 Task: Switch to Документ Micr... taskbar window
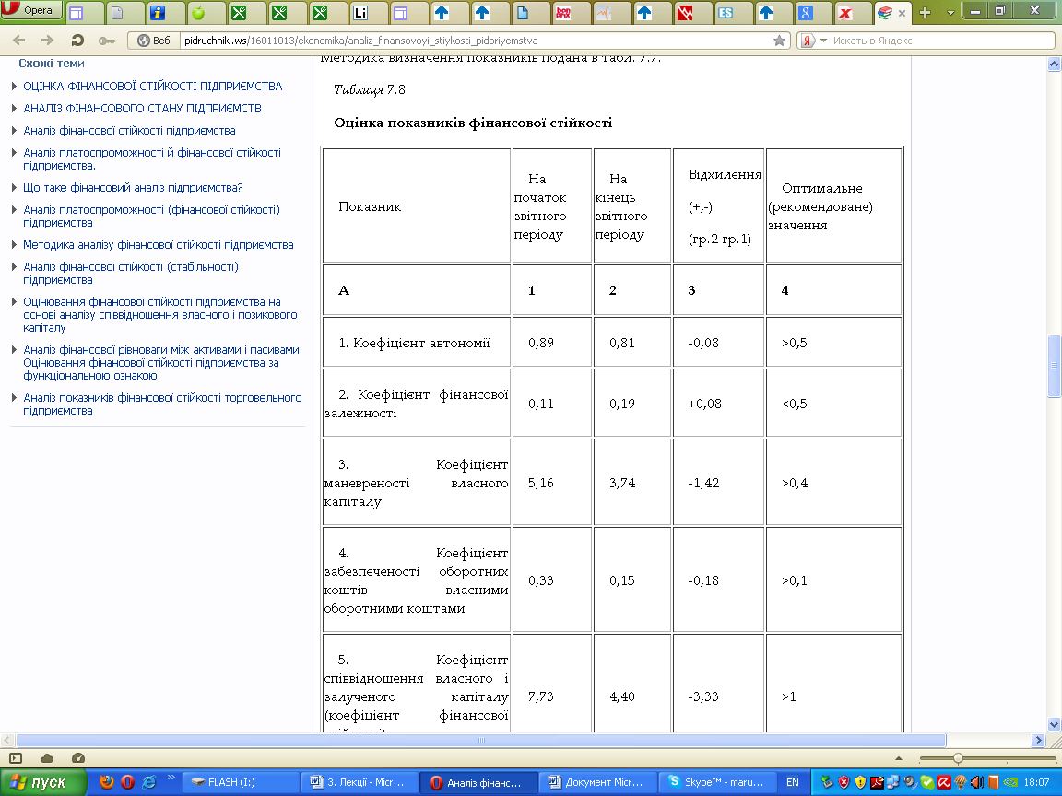pos(598,782)
